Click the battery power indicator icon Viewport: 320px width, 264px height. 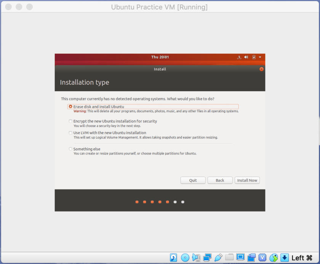coord(254,57)
